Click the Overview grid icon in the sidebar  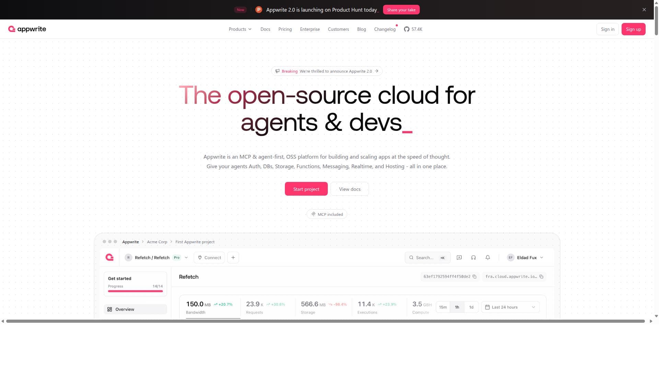[109, 309]
